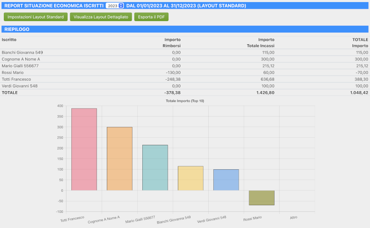Select the Mario Gialli 556677 row
Viewport: 370px width, 228px height.
[20, 66]
